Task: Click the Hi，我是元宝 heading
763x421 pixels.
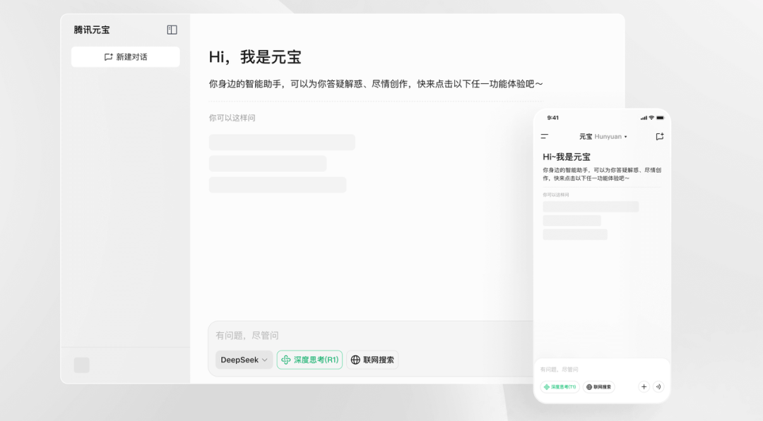Action: click(255, 57)
